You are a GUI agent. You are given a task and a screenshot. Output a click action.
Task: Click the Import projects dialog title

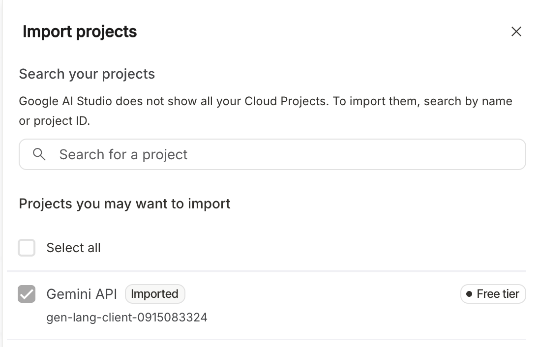[80, 32]
